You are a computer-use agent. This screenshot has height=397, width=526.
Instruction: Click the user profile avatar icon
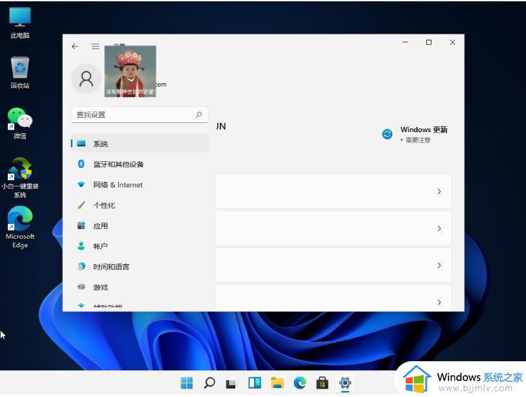[x=86, y=79]
